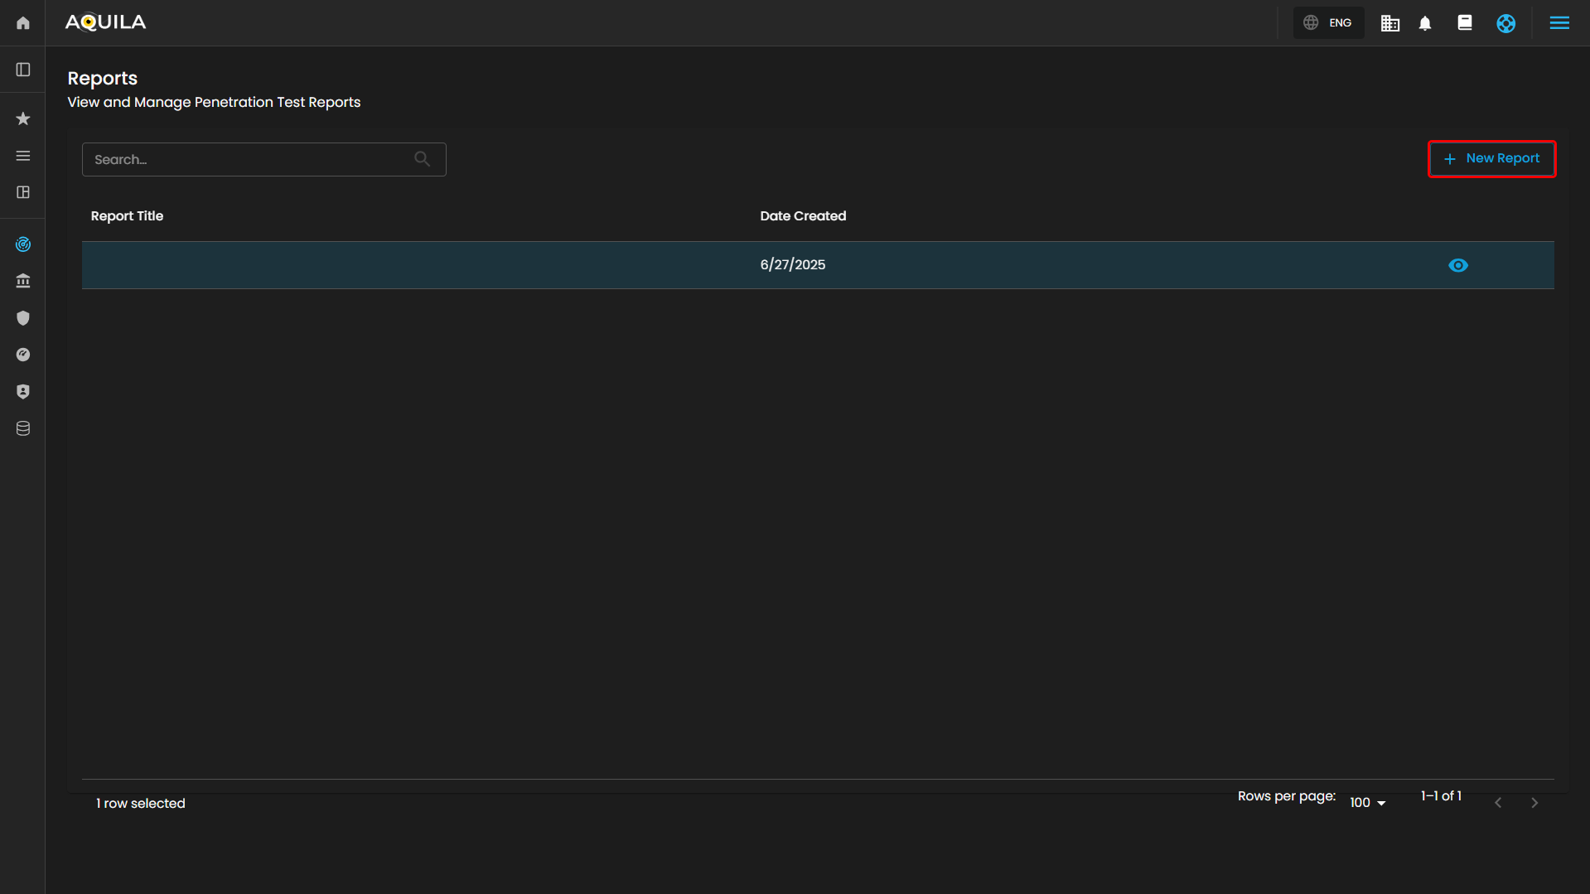Open the speedometer gauge sidebar icon
The width and height of the screenshot is (1590, 894).
23,355
